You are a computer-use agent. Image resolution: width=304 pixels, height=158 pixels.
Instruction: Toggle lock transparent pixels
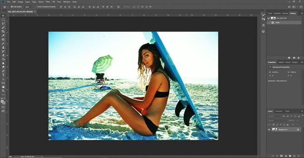[274, 125]
